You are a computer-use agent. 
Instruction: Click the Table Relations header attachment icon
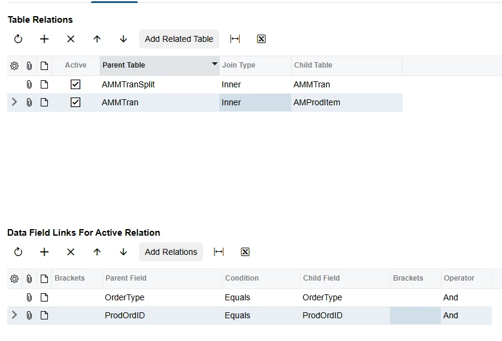click(x=29, y=66)
